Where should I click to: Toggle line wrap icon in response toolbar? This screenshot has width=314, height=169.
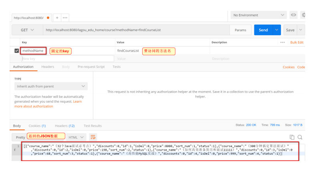click(93, 137)
